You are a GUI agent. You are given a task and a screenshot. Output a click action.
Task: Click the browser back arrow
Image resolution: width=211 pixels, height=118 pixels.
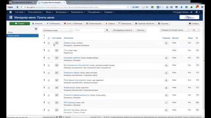pos(17,7)
